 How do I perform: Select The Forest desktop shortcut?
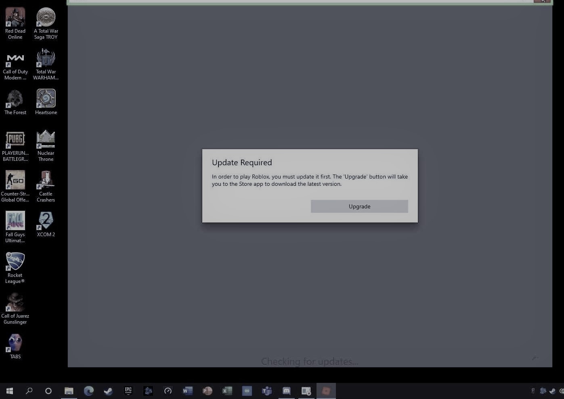[15, 102]
